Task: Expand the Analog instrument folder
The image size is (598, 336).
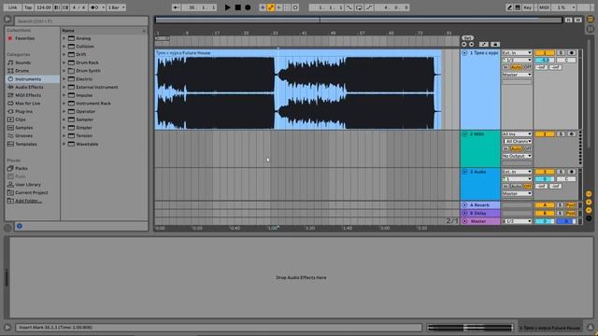Action: point(64,38)
